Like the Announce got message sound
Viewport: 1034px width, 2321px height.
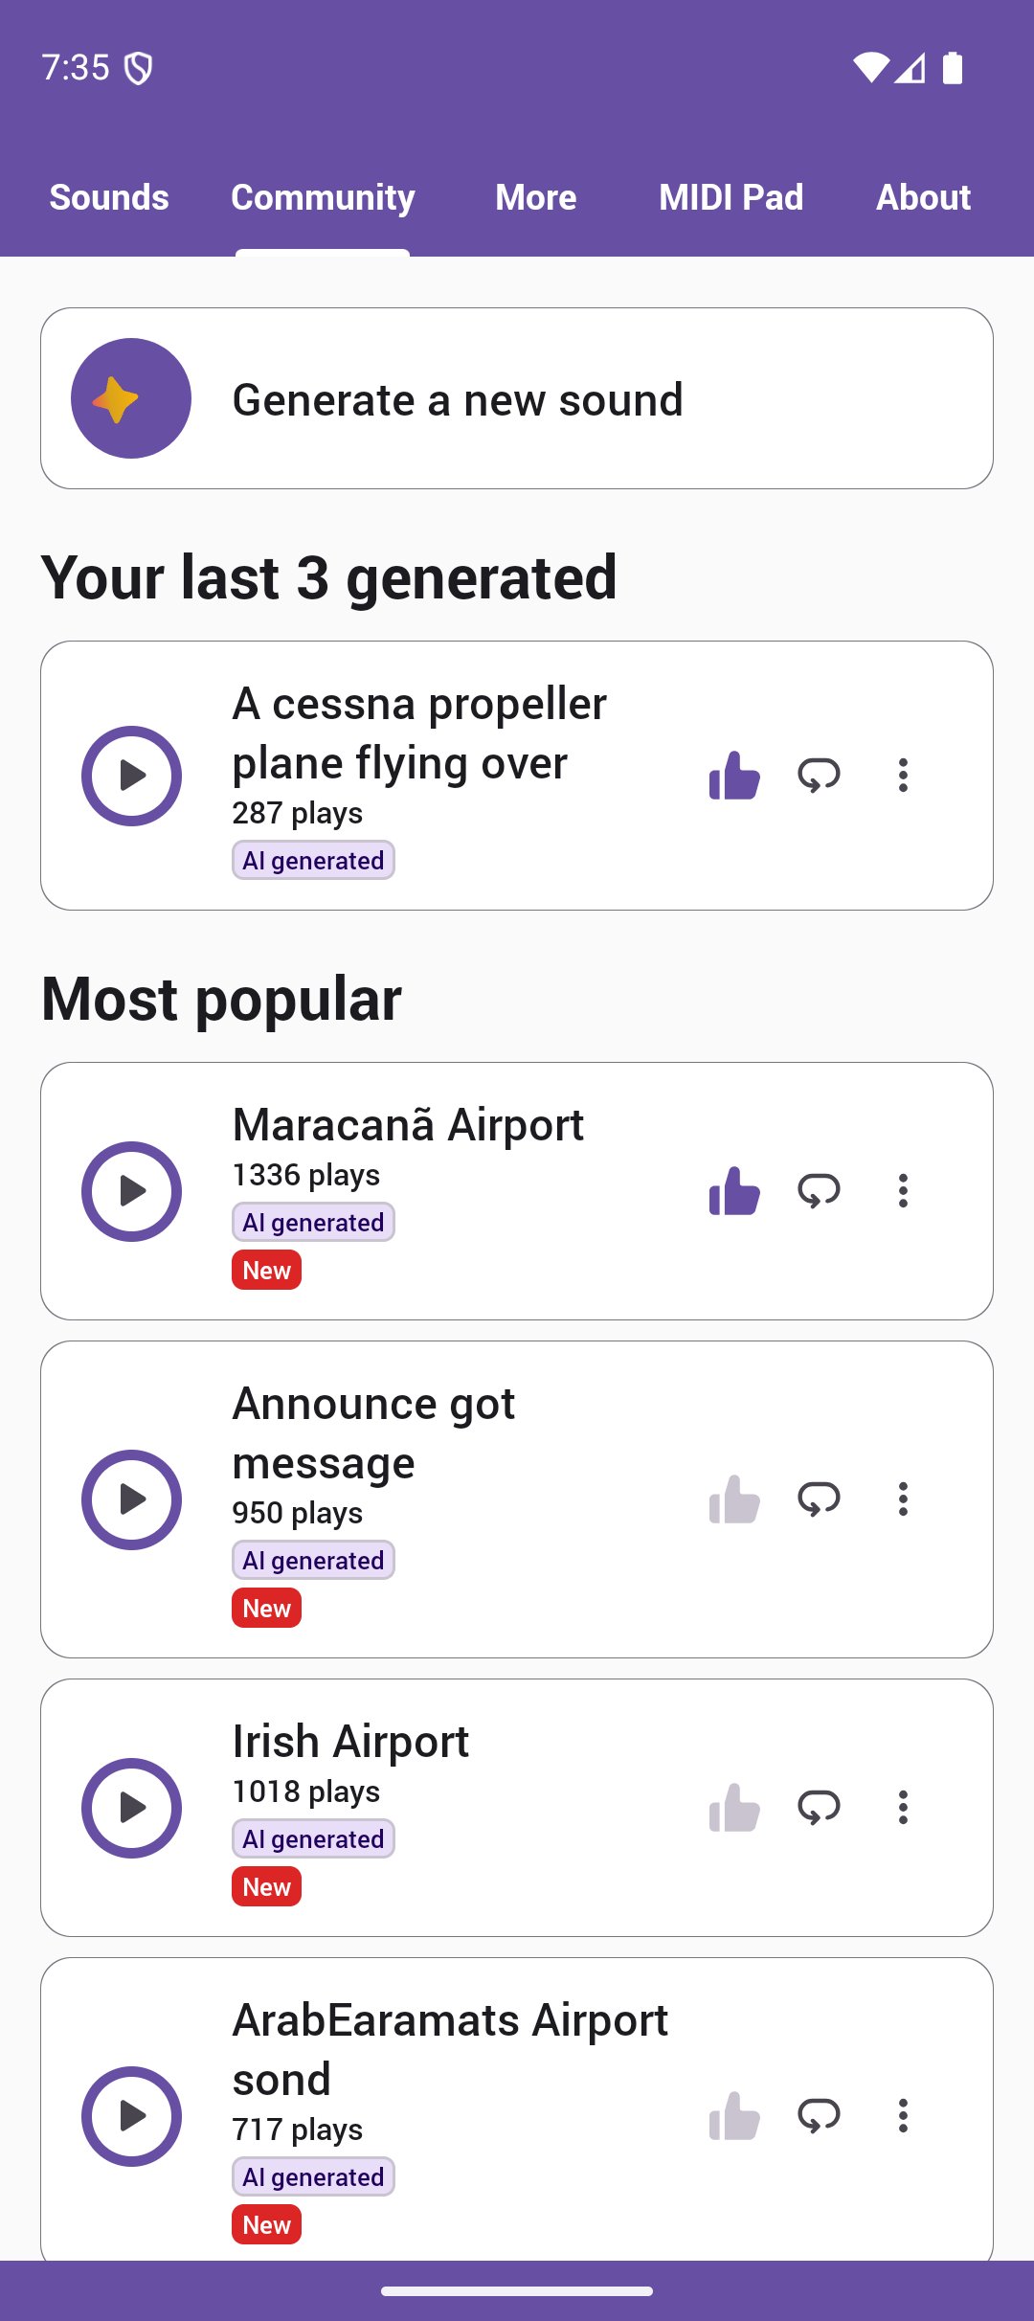click(x=733, y=1499)
